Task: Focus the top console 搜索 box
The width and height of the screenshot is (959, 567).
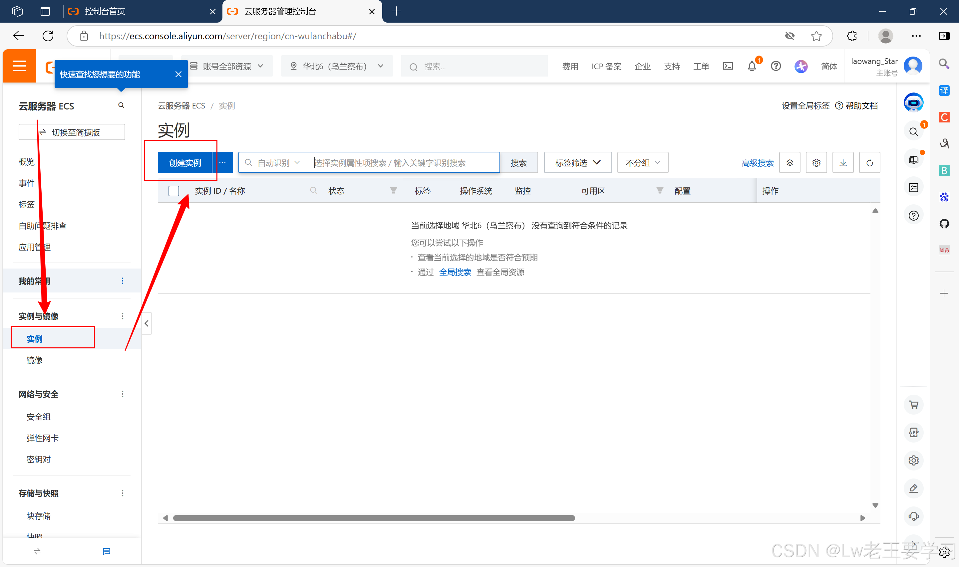Action: (474, 66)
